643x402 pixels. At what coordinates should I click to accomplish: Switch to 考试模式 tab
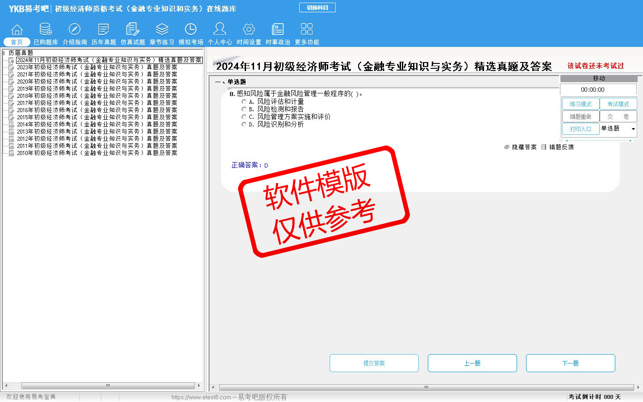pos(618,104)
